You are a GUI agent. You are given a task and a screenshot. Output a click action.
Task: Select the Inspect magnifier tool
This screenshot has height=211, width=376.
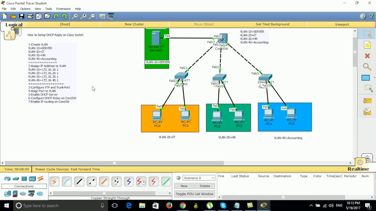click(367, 67)
